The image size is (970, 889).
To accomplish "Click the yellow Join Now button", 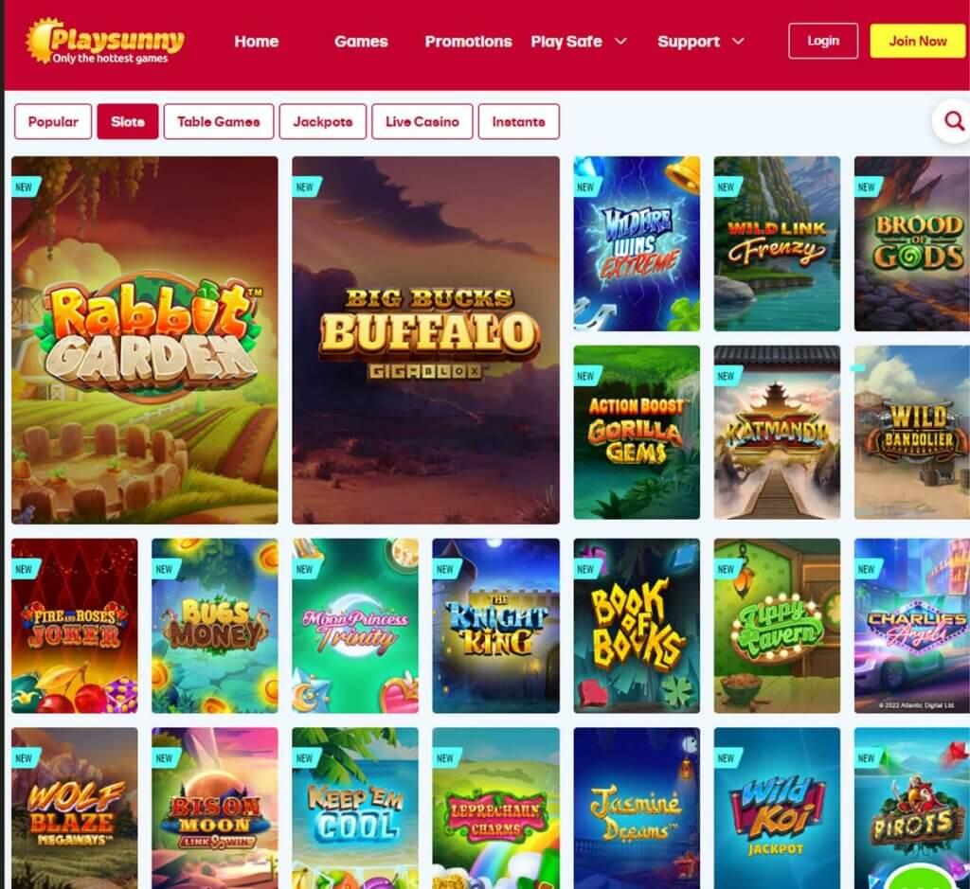I will [917, 41].
